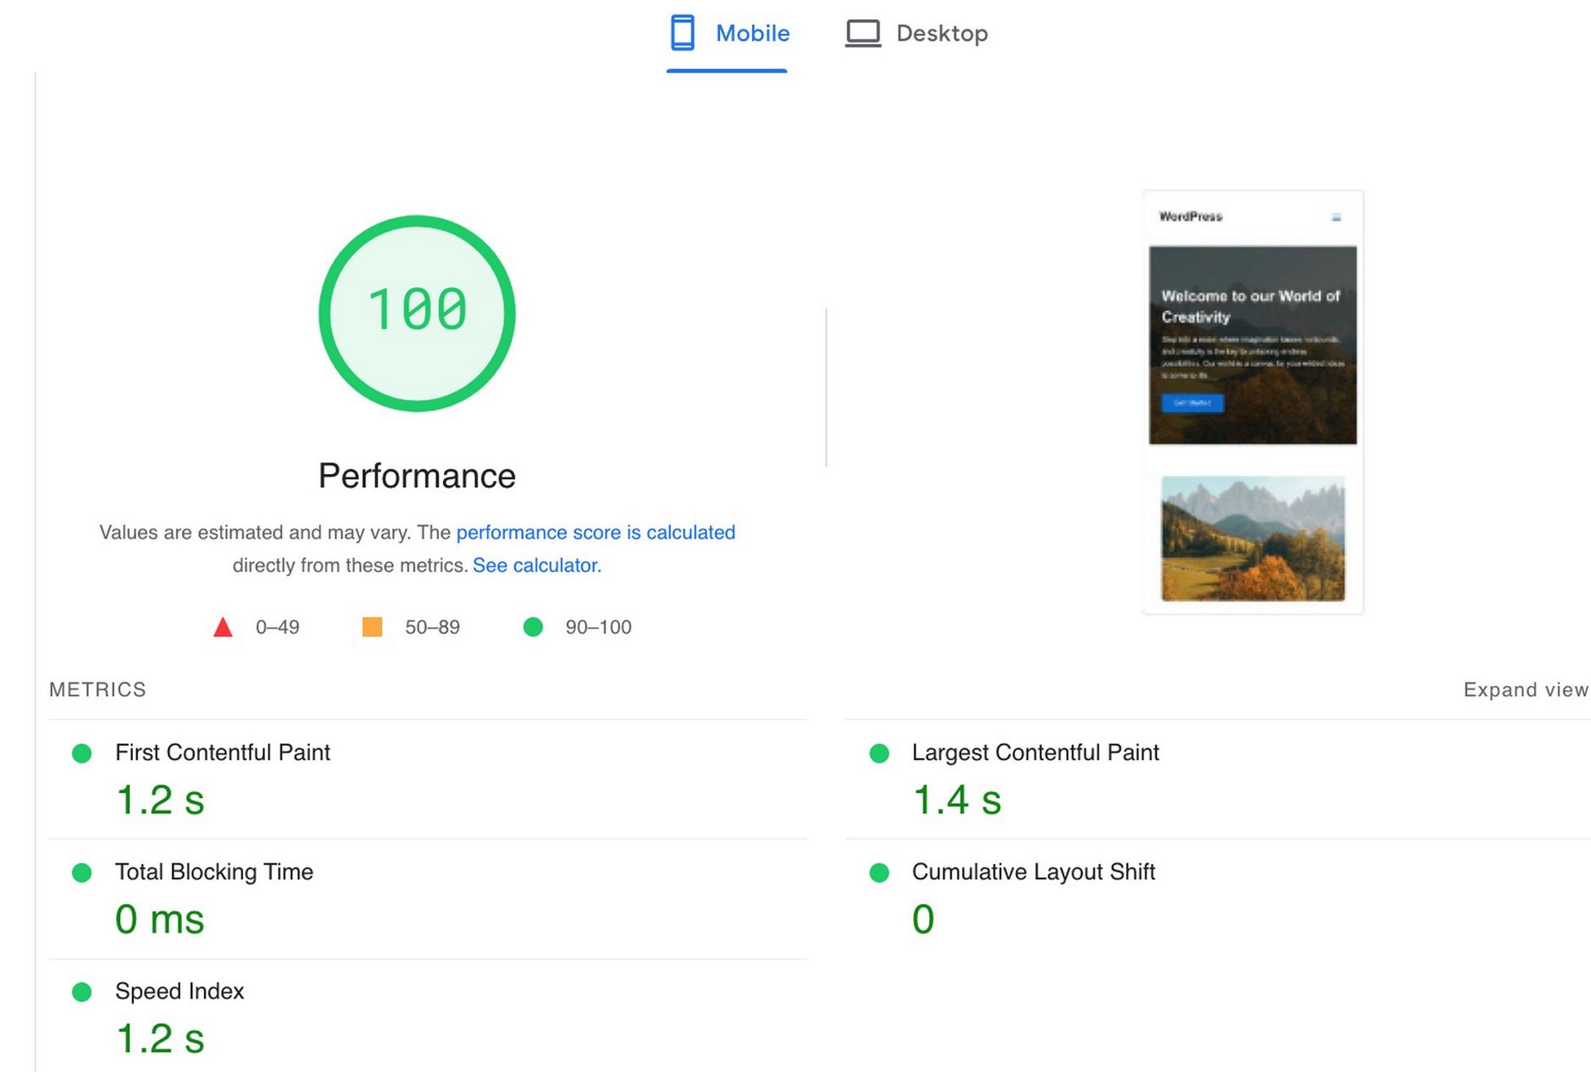The width and height of the screenshot is (1591, 1072).
Task: Click the green dot beside First Contentful Paint
Action: click(x=82, y=753)
